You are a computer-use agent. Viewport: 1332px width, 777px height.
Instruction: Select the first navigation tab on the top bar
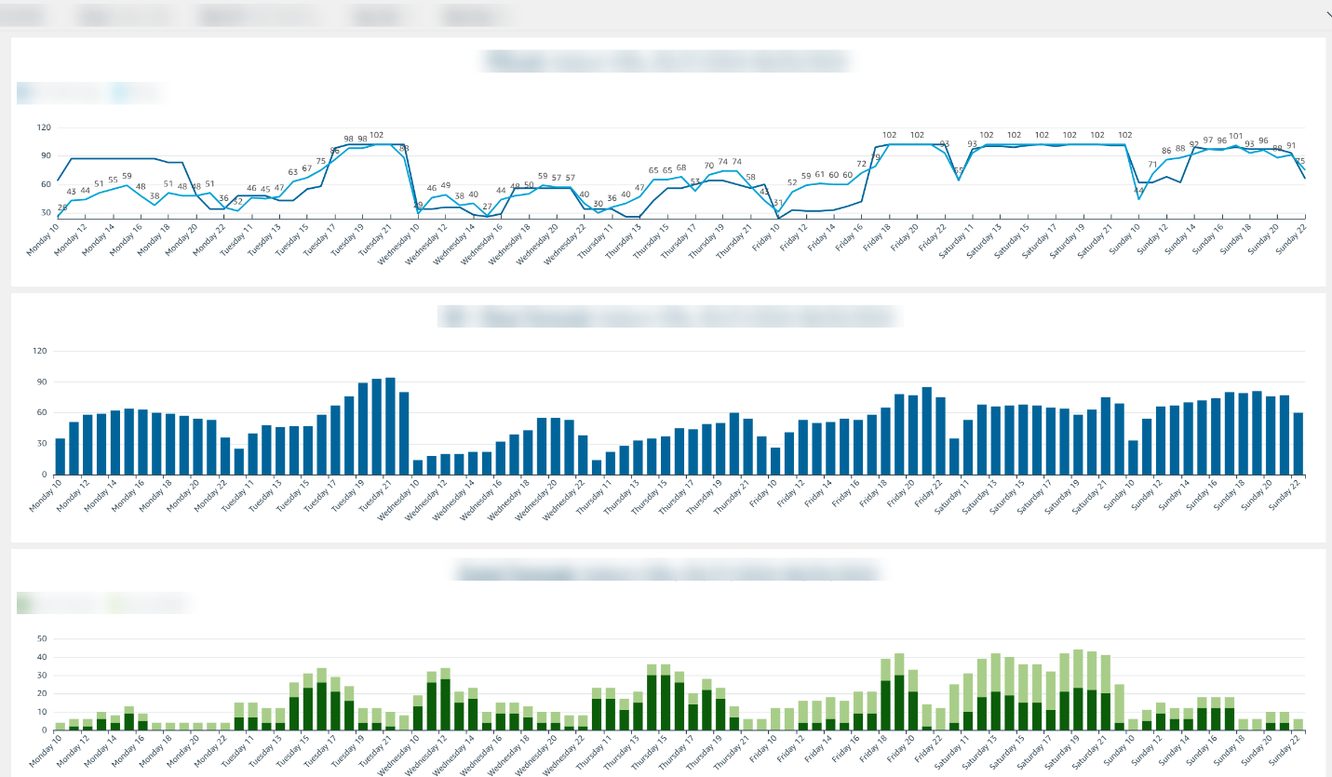[23, 16]
